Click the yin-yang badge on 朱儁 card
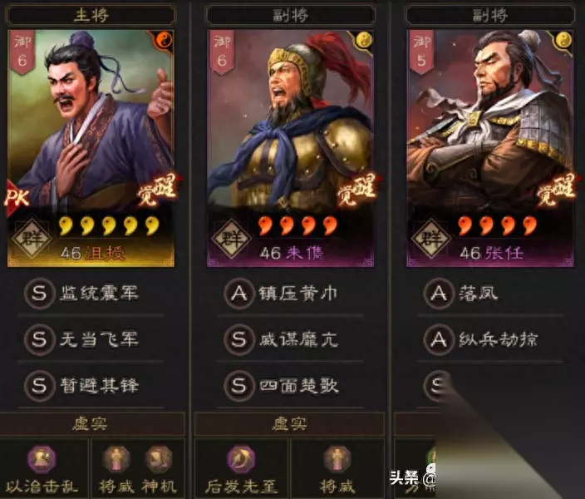This screenshot has width=585, height=499. click(363, 40)
